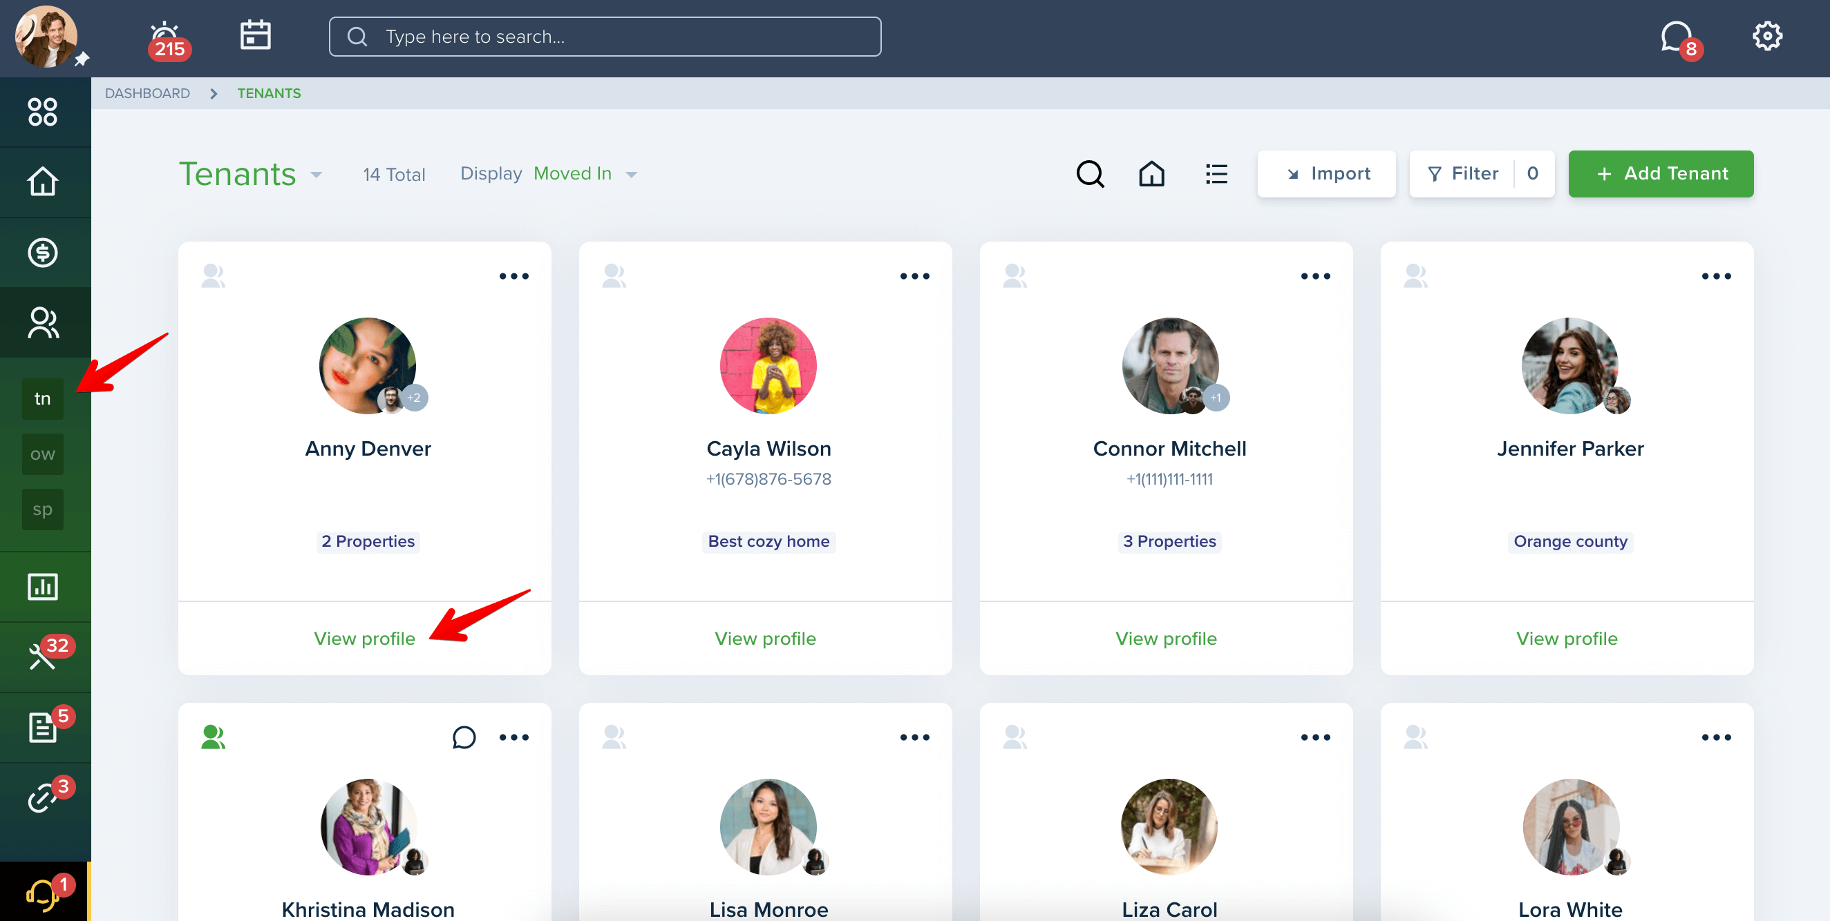Open three-dot menu on Lora White card
Viewport: 1830px width, 921px height.
[1717, 737]
